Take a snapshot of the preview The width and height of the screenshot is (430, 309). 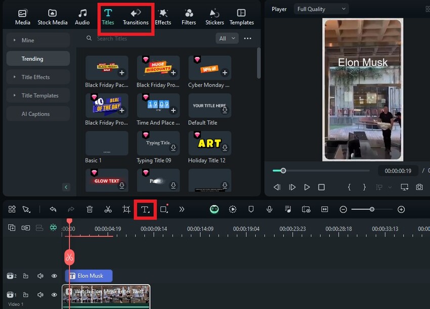tap(419, 187)
